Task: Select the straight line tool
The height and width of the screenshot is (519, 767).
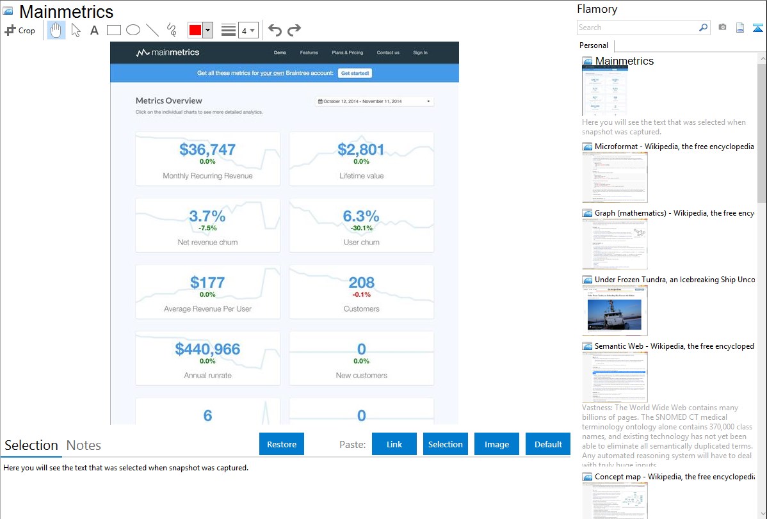Action: pos(152,30)
